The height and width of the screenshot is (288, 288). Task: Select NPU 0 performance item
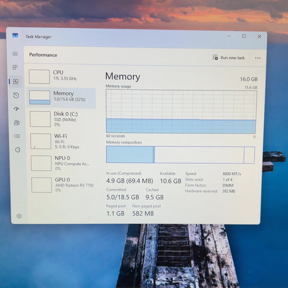coord(63,163)
